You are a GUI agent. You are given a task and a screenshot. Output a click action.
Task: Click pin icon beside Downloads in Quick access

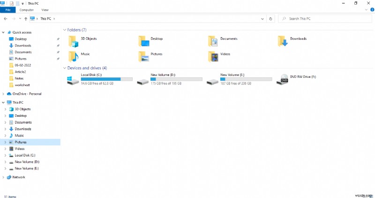pyautogui.click(x=58, y=46)
